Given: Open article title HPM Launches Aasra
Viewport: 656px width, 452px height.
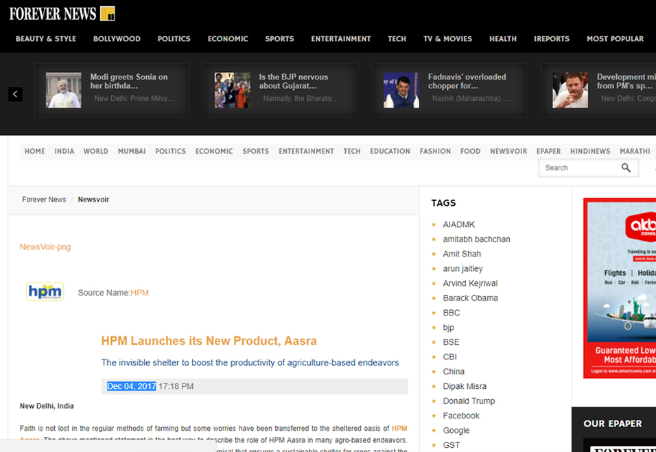Looking at the screenshot, I should click(x=209, y=341).
